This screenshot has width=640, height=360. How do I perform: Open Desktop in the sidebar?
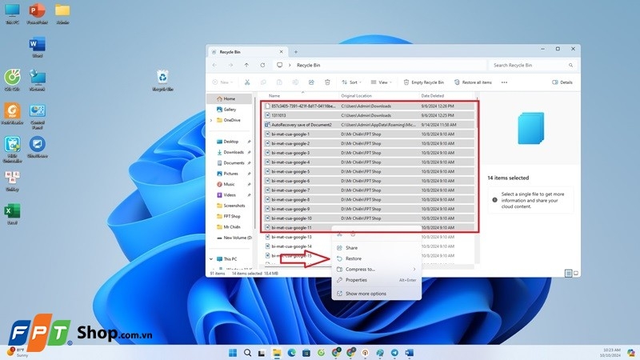230,142
